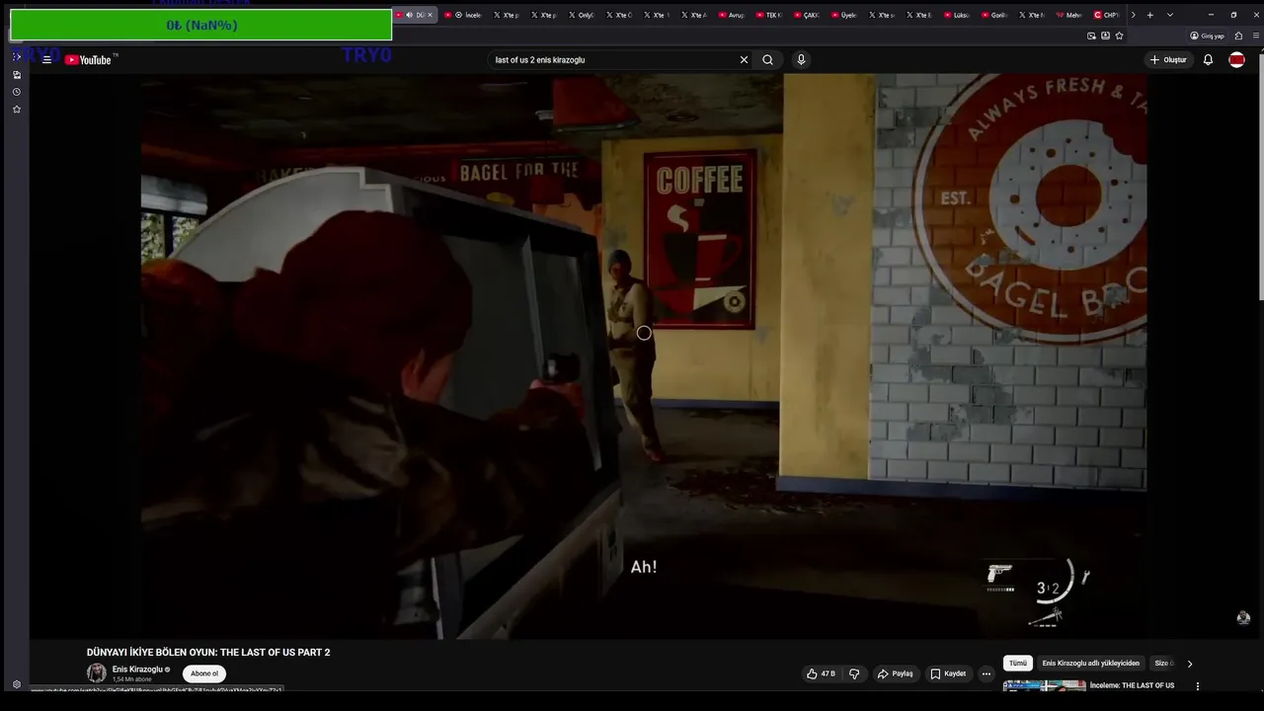Switch to the 'Avrup' browser tab
This screenshot has height=711, width=1264.
[733, 15]
